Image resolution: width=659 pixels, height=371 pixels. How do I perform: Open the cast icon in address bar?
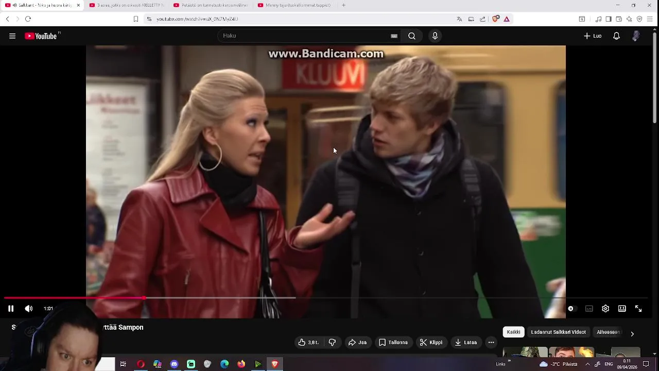click(x=471, y=19)
